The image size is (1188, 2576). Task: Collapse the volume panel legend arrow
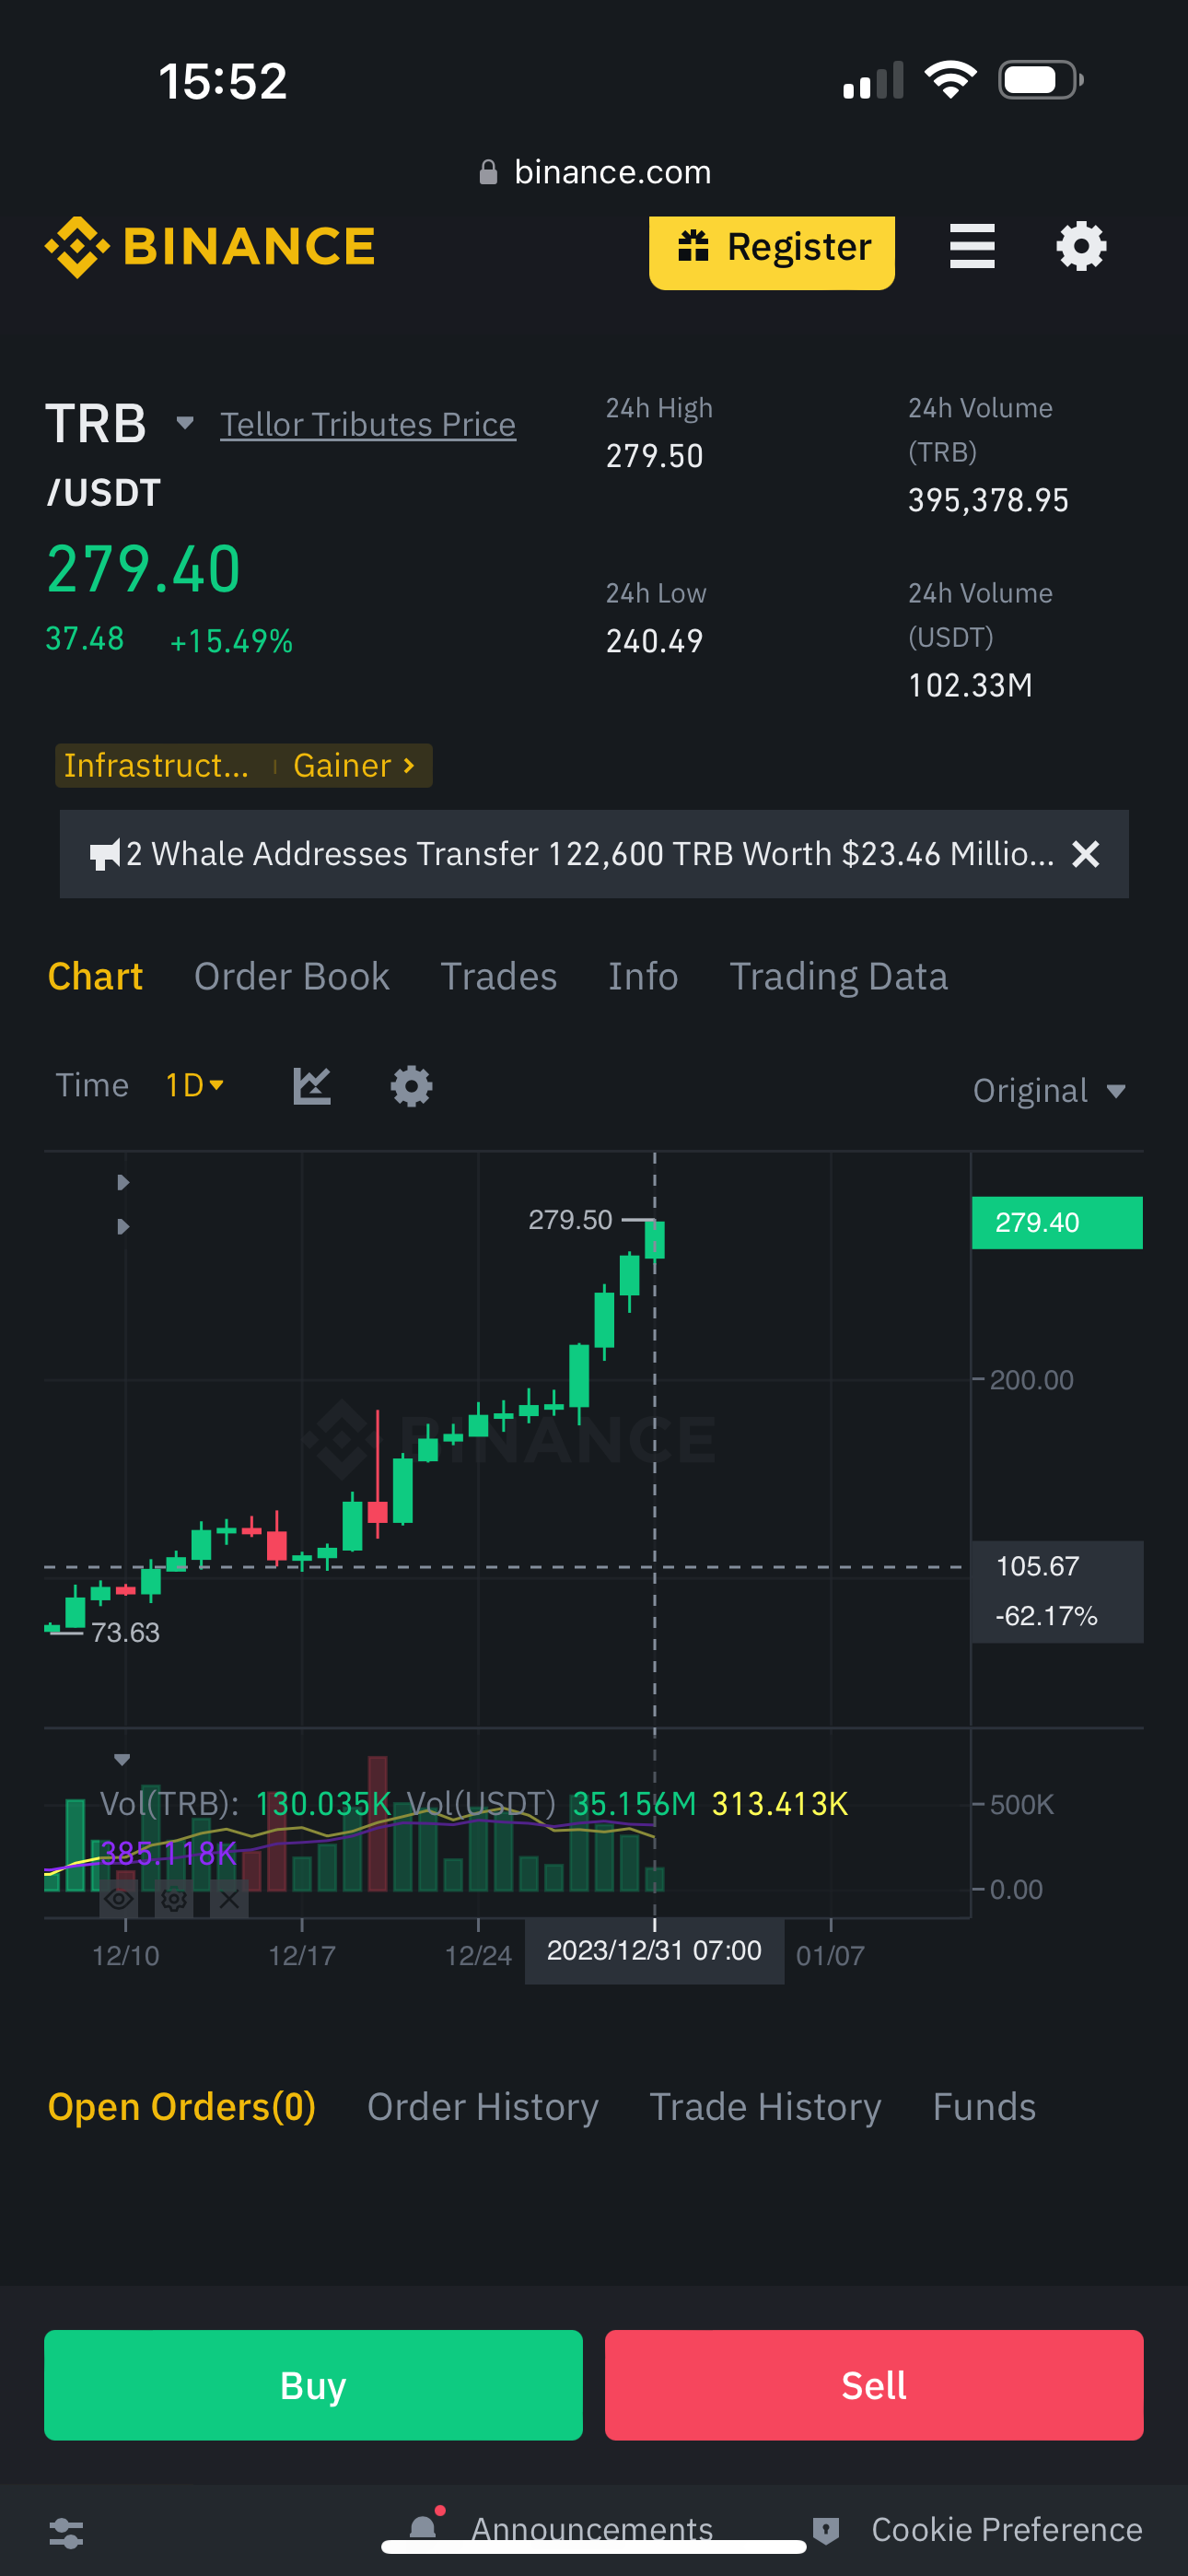point(122,1759)
